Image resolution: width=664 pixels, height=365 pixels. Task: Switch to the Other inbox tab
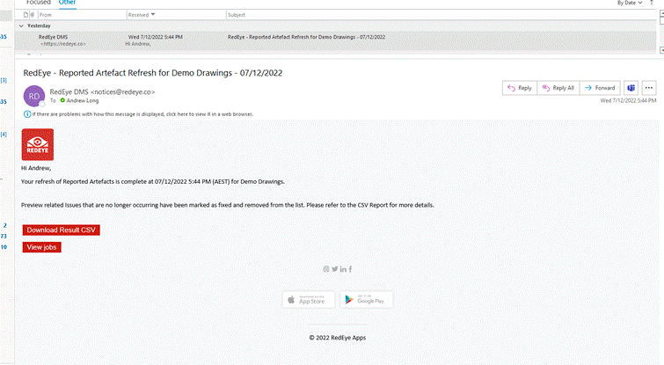(68, 3)
